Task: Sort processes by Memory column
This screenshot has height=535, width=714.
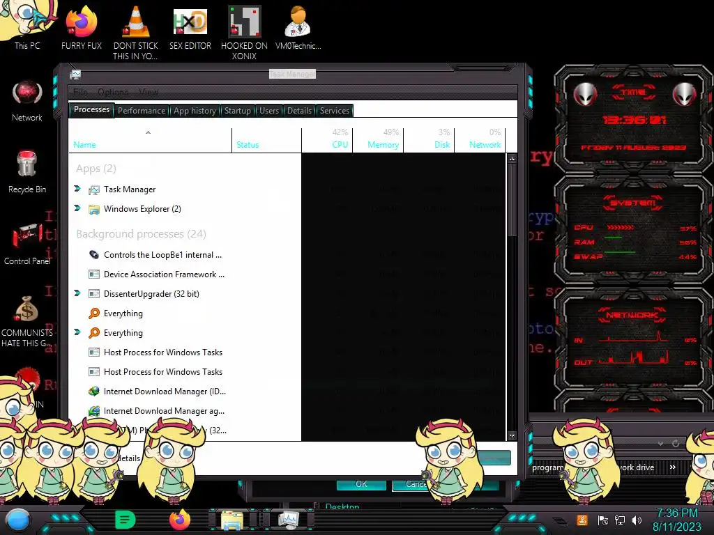Action: 378,140
